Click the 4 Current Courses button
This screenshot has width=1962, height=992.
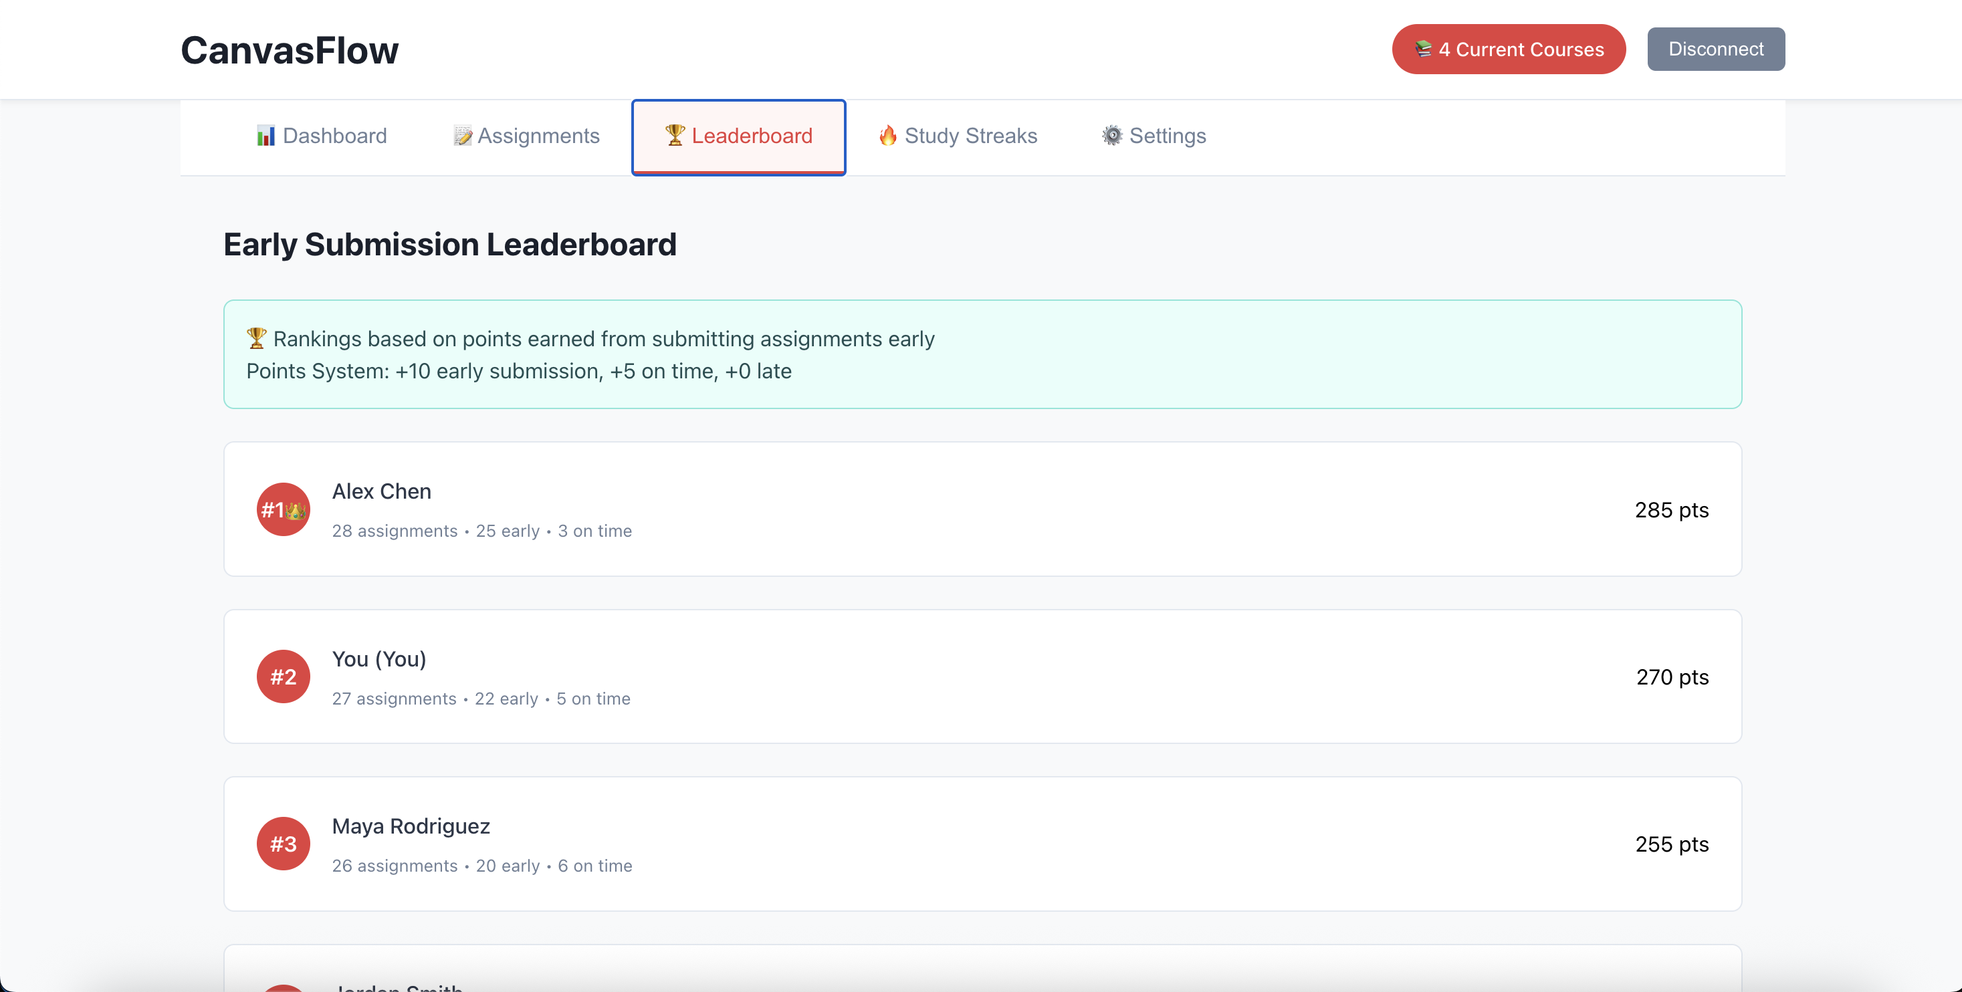[1508, 49]
